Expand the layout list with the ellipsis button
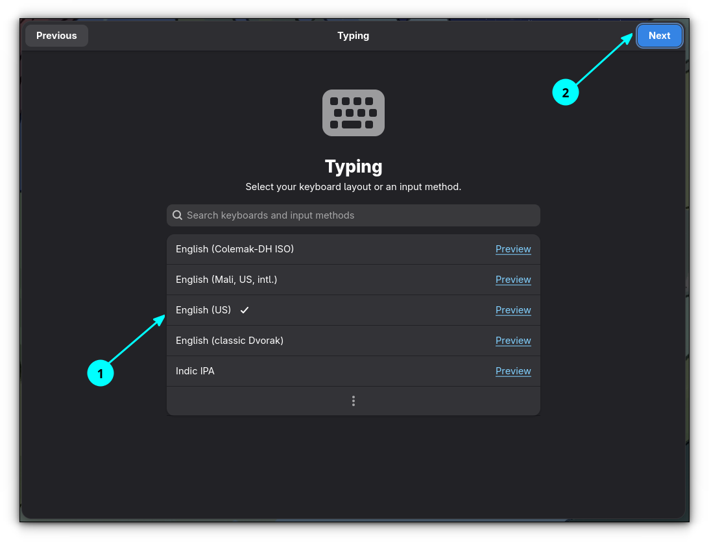 point(354,401)
